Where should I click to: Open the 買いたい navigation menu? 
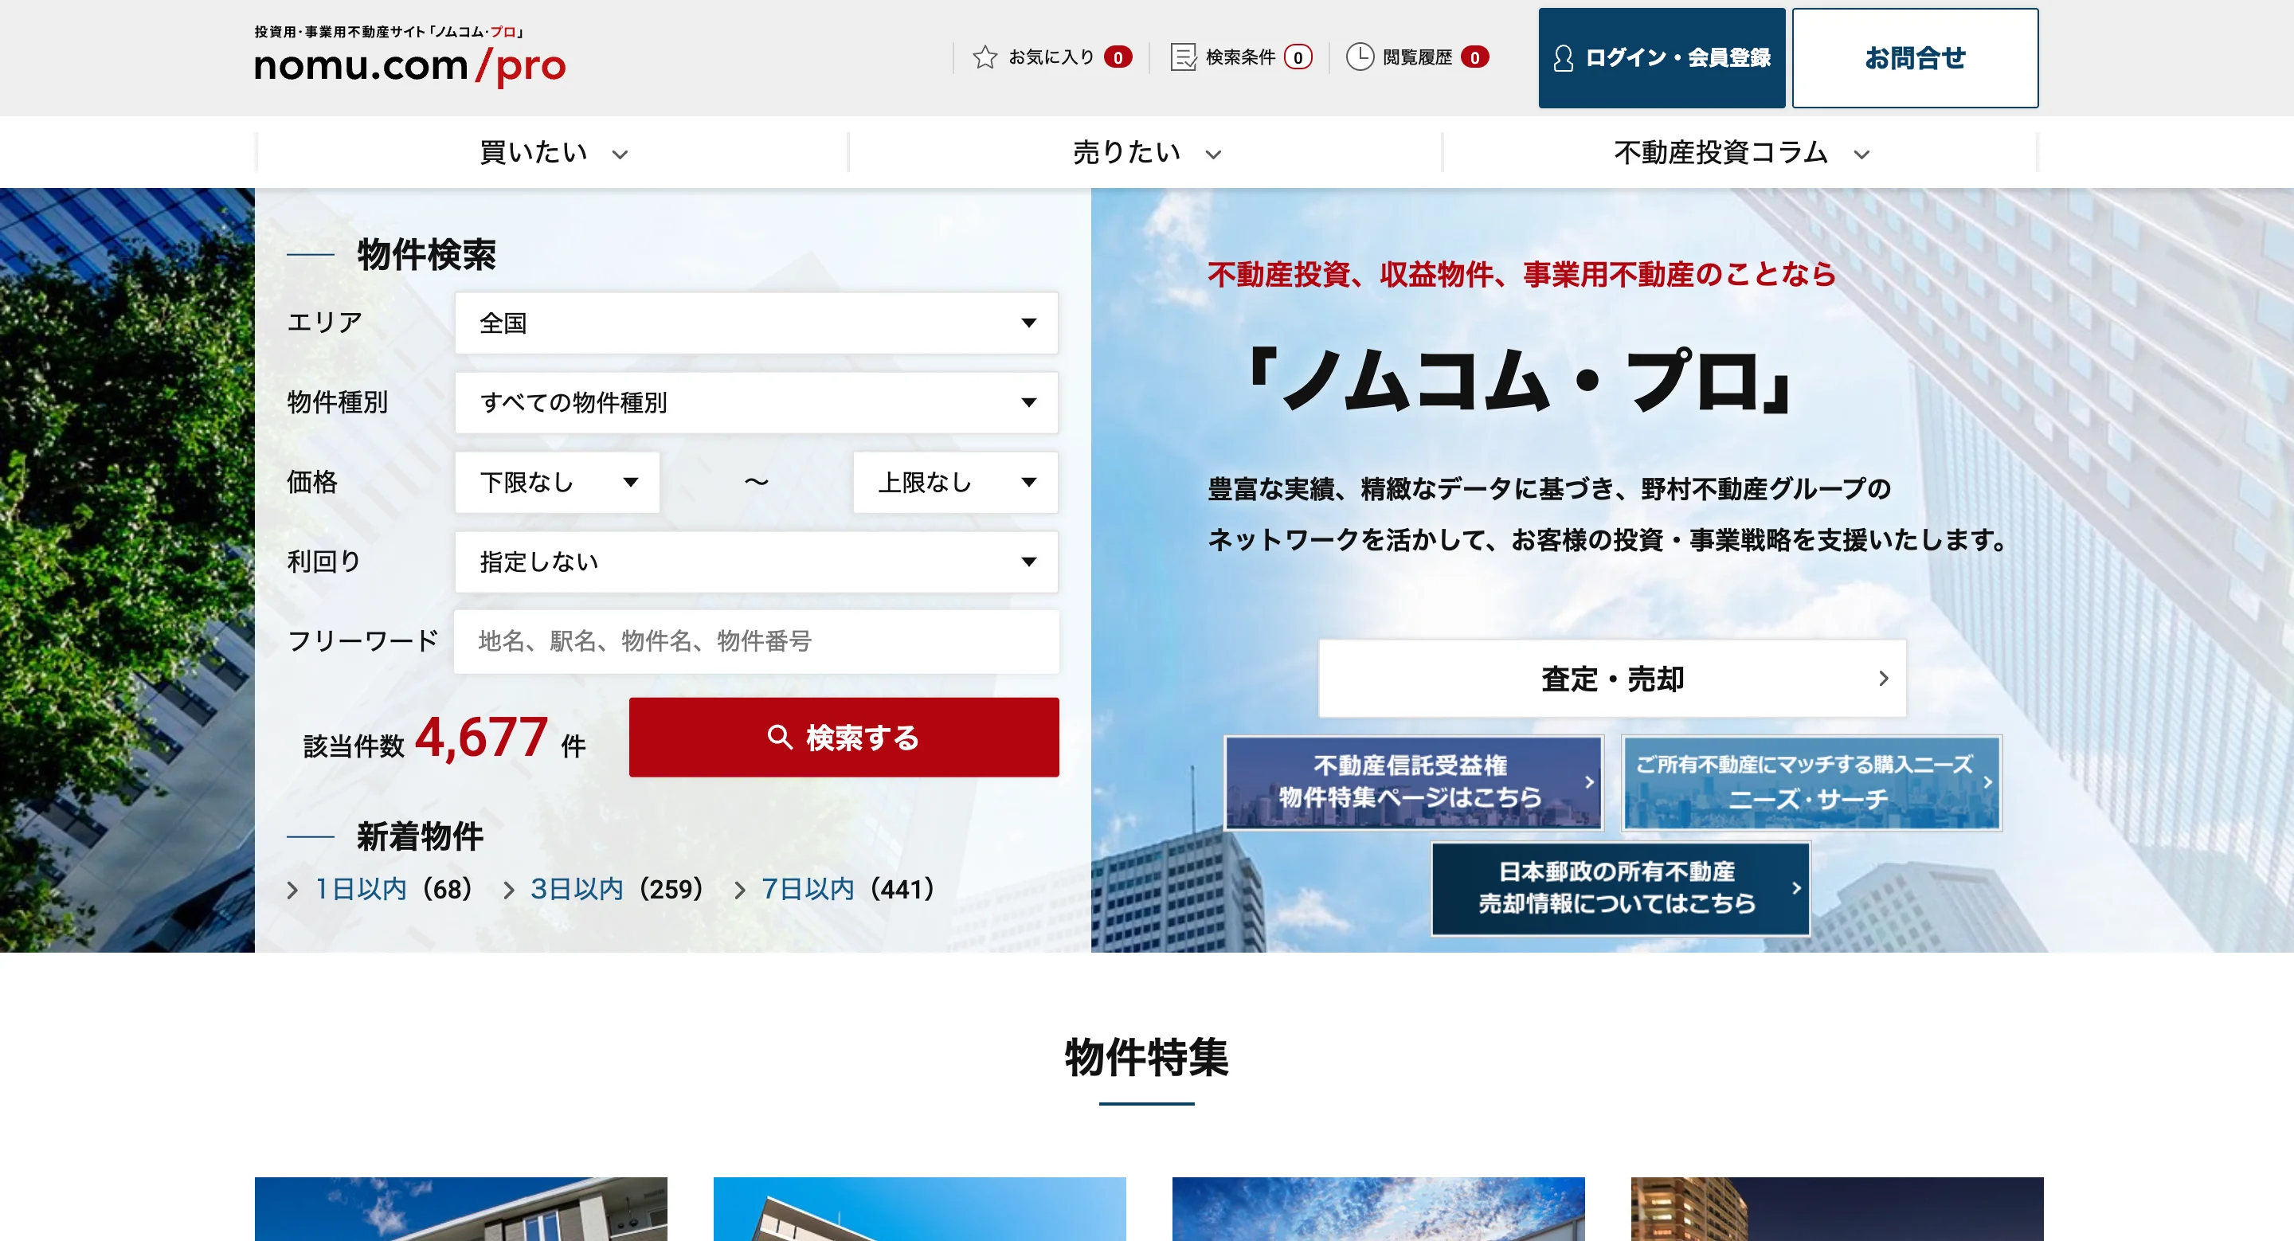552,152
